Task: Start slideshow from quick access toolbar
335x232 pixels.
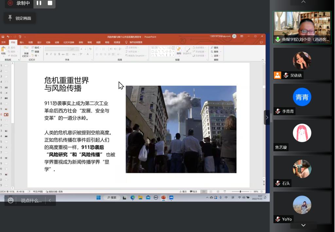Action: [x=20, y=37]
